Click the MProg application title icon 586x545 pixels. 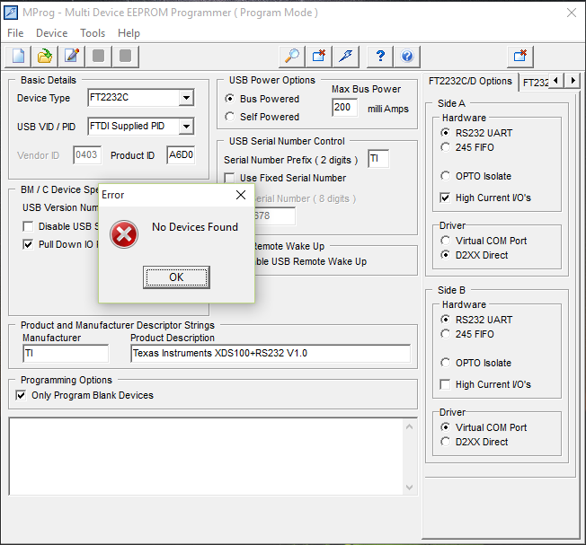pyautogui.click(x=11, y=13)
